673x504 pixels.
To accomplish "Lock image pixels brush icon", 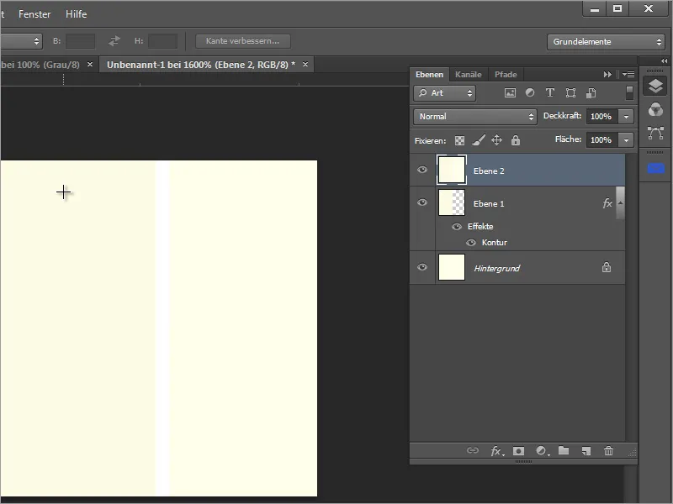I will (x=479, y=140).
